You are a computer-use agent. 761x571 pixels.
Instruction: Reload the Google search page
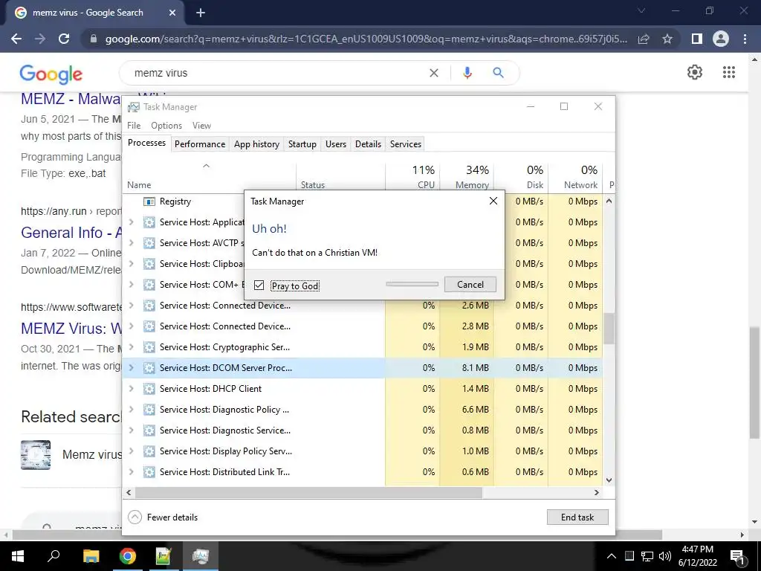(x=64, y=39)
